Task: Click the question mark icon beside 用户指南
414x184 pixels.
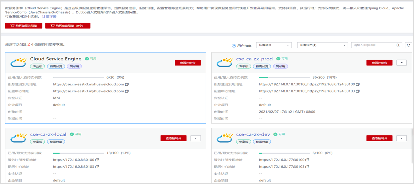Action: tap(234, 46)
